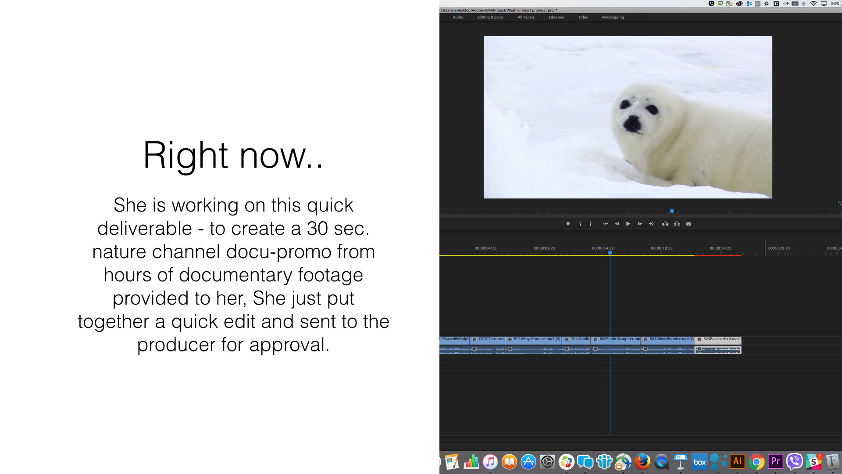Image resolution: width=842 pixels, height=474 pixels.
Task: Select the Metalogging workspace tab
Action: 613,18
